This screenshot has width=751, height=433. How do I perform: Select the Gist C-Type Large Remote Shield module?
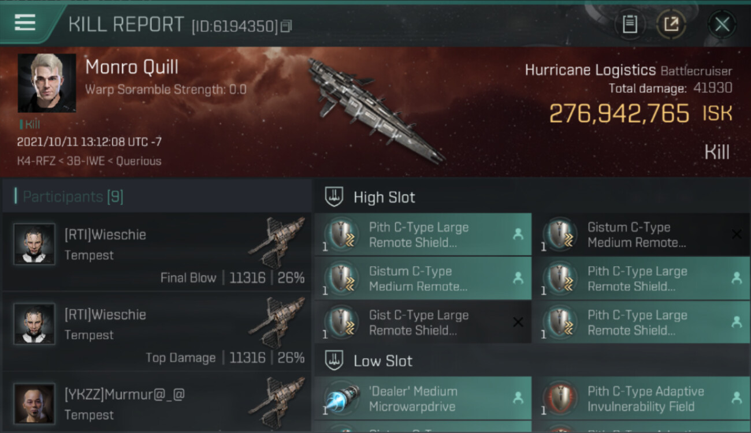pyautogui.click(x=423, y=323)
